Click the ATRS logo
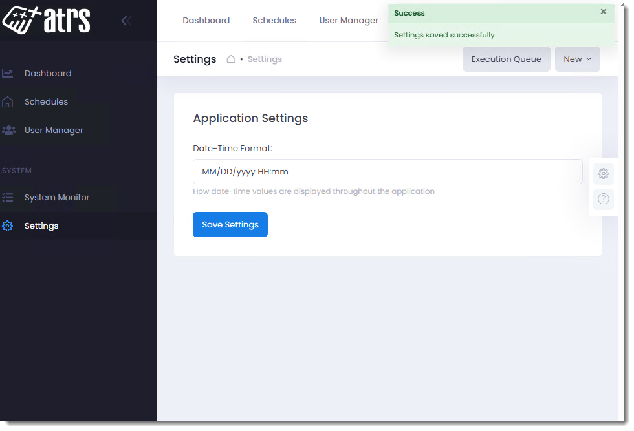This screenshot has height=431, width=634. [x=46, y=20]
